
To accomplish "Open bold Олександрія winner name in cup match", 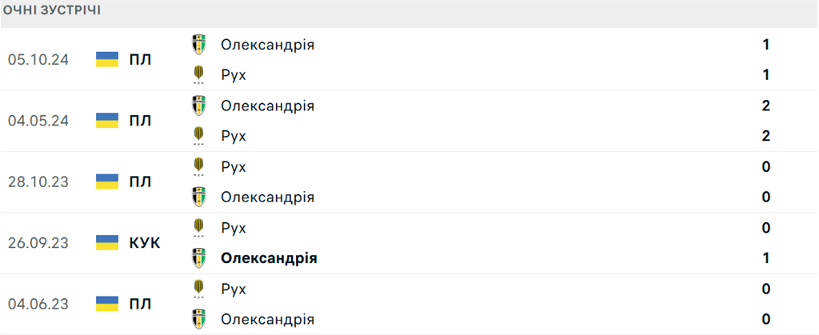I will tap(269, 258).
